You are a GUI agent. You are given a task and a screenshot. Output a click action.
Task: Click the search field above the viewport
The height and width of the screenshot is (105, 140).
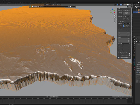(54, 6)
